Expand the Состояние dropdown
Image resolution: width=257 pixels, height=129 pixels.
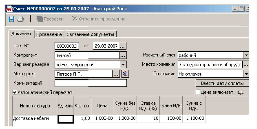246,74
